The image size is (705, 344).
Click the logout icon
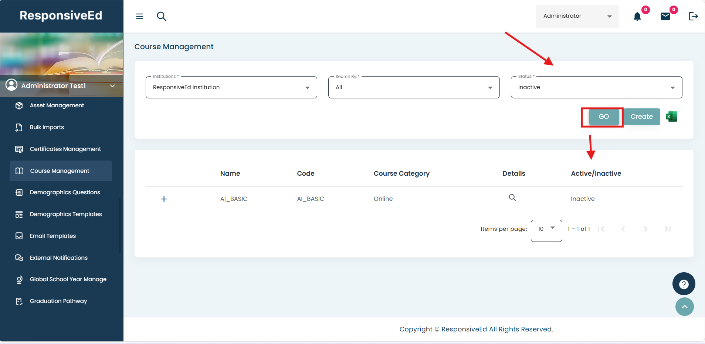(x=693, y=16)
